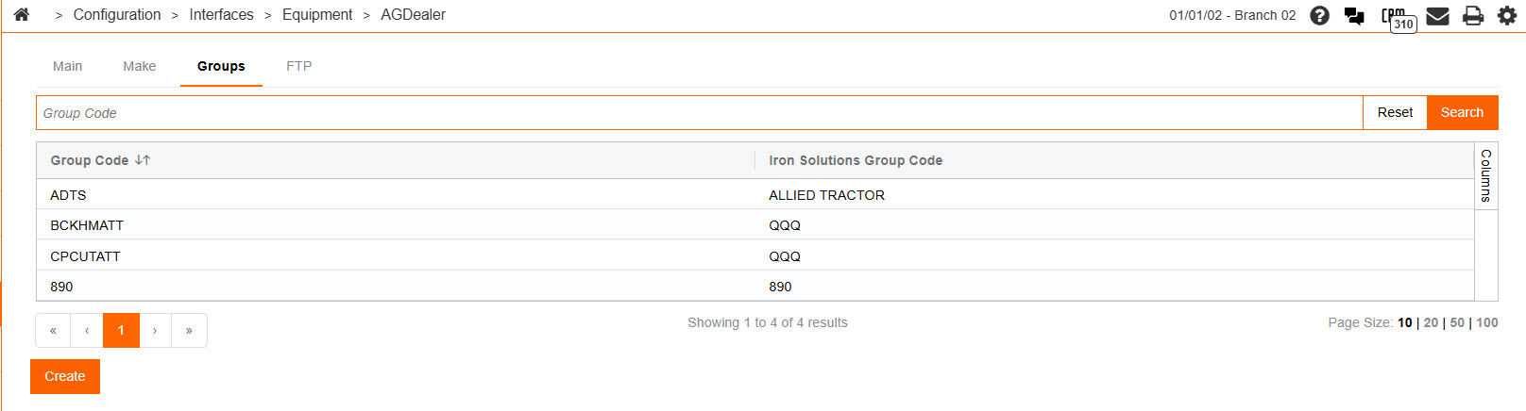Click the printer icon
The height and width of the screenshot is (411, 1526).
[x=1472, y=15]
